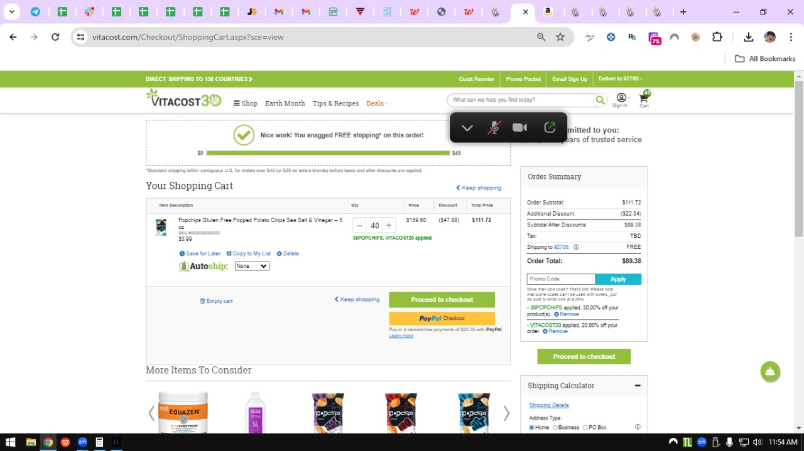Show next items in carousel
The image size is (804, 451).
pos(506,413)
